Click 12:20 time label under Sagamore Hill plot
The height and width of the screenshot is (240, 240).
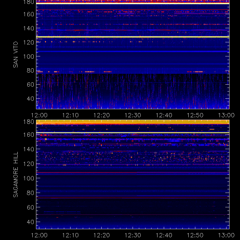point(101,235)
